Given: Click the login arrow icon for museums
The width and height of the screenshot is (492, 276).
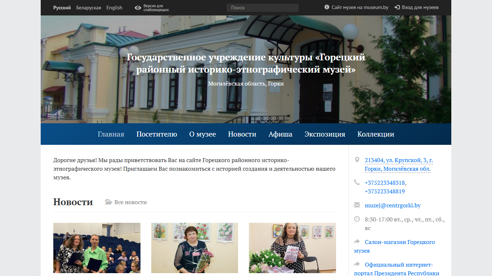Looking at the screenshot, I should pos(397,7).
